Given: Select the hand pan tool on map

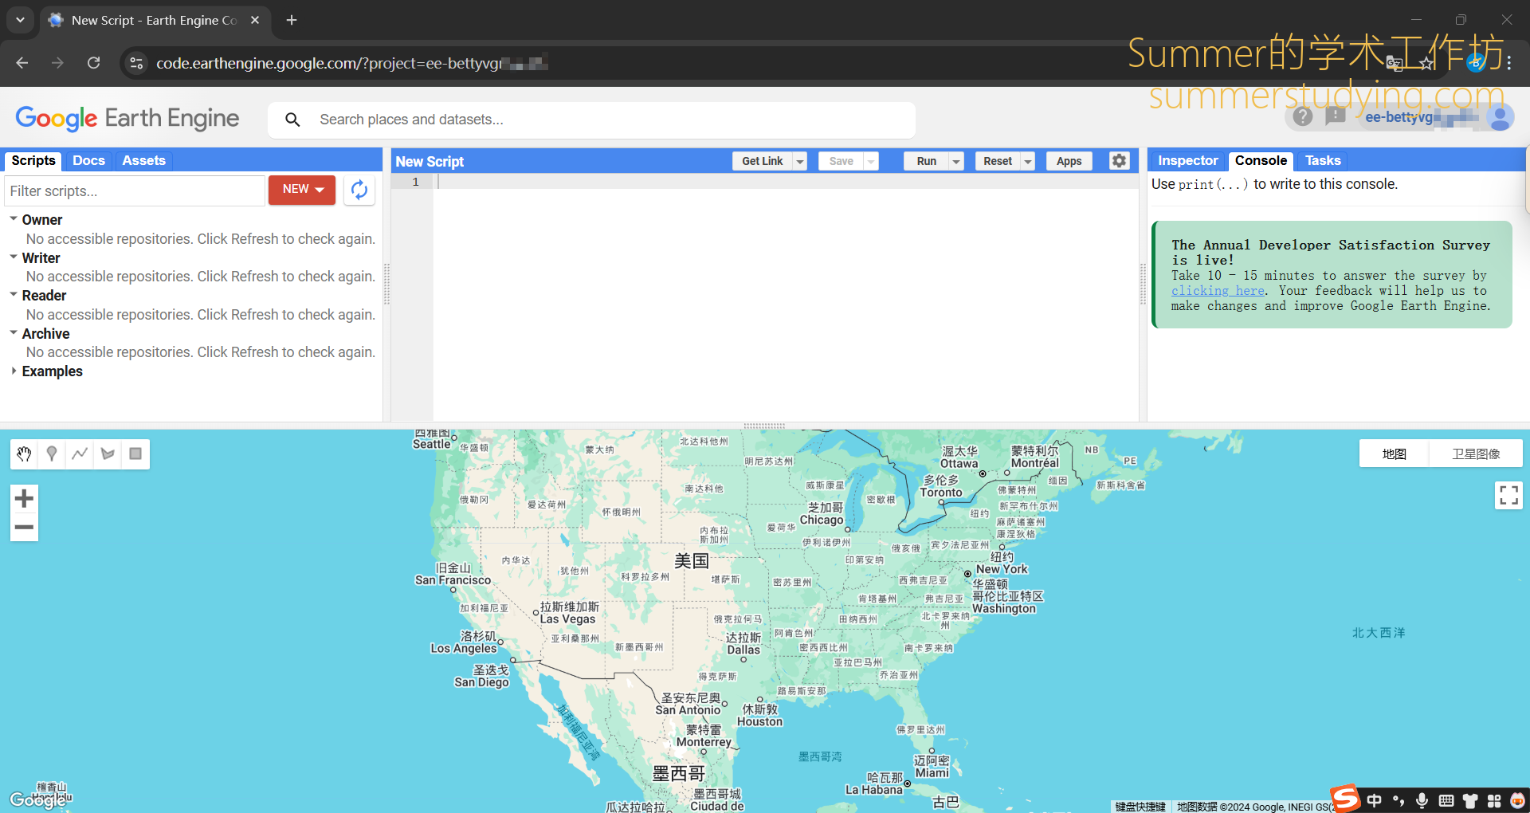Looking at the screenshot, I should [24, 454].
